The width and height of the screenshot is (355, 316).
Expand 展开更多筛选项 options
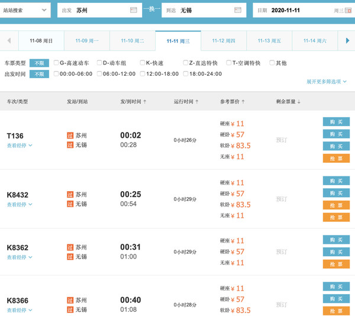326,82
